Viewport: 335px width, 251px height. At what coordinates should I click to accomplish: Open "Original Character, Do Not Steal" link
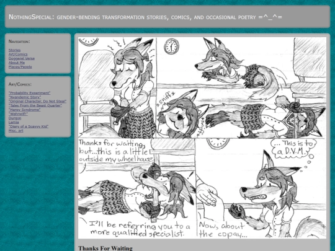(37, 101)
